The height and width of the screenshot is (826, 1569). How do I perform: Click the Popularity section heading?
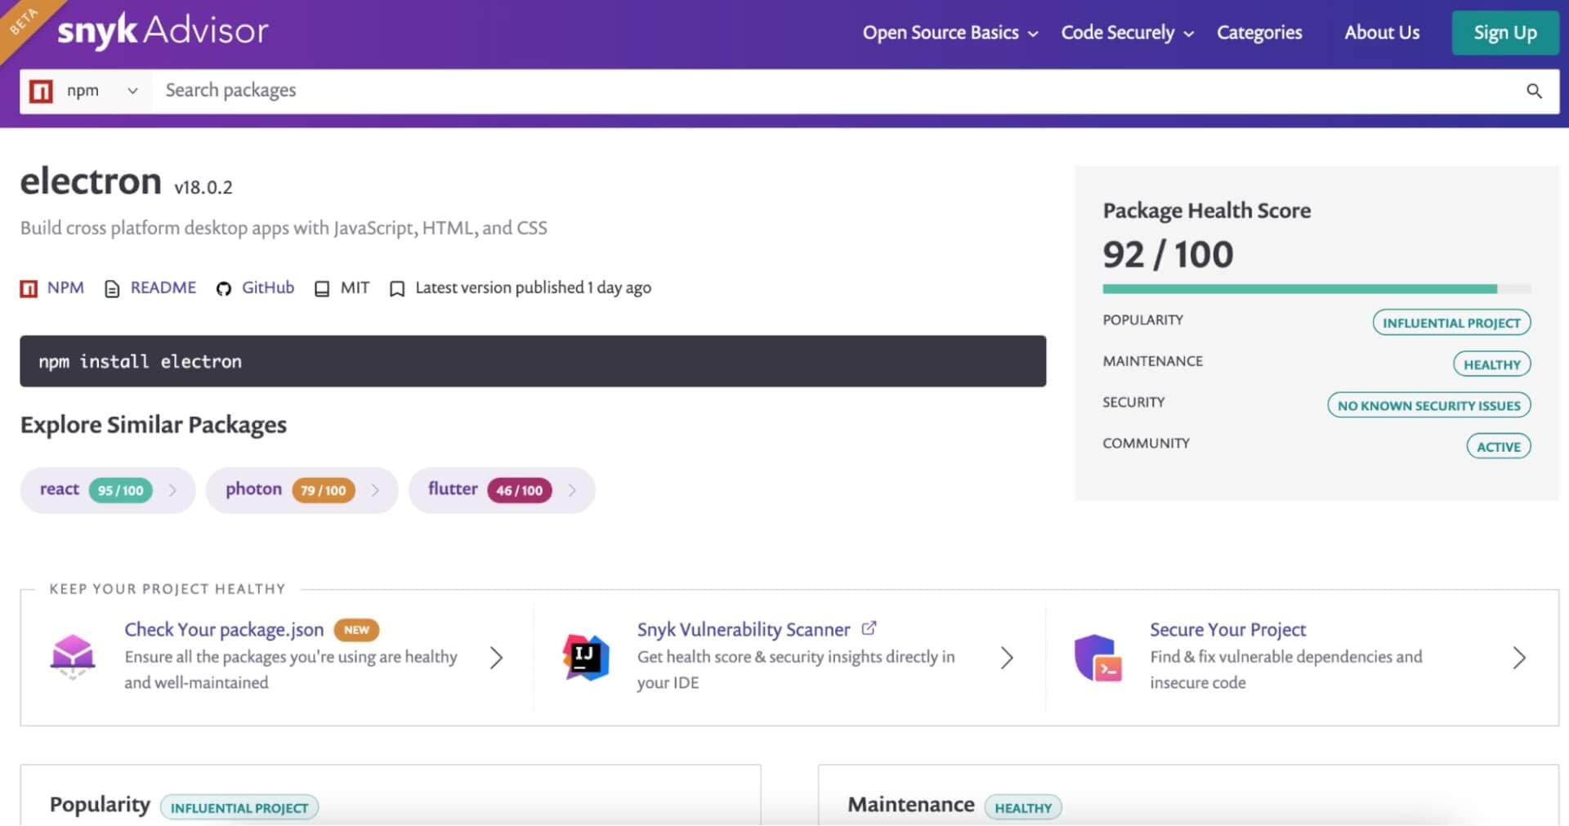[x=100, y=805]
